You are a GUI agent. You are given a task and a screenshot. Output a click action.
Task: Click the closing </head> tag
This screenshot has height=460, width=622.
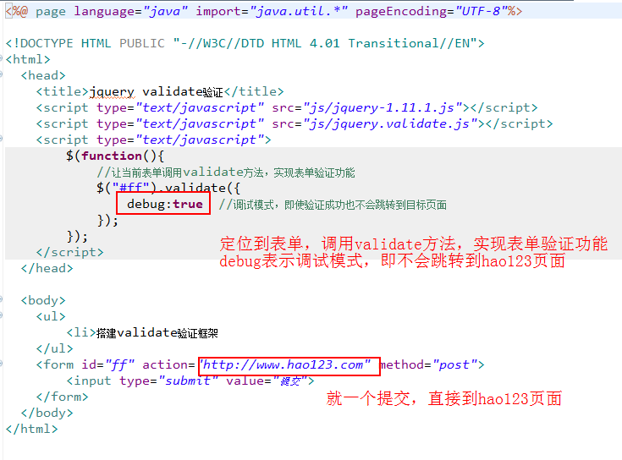pyautogui.click(x=47, y=269)
